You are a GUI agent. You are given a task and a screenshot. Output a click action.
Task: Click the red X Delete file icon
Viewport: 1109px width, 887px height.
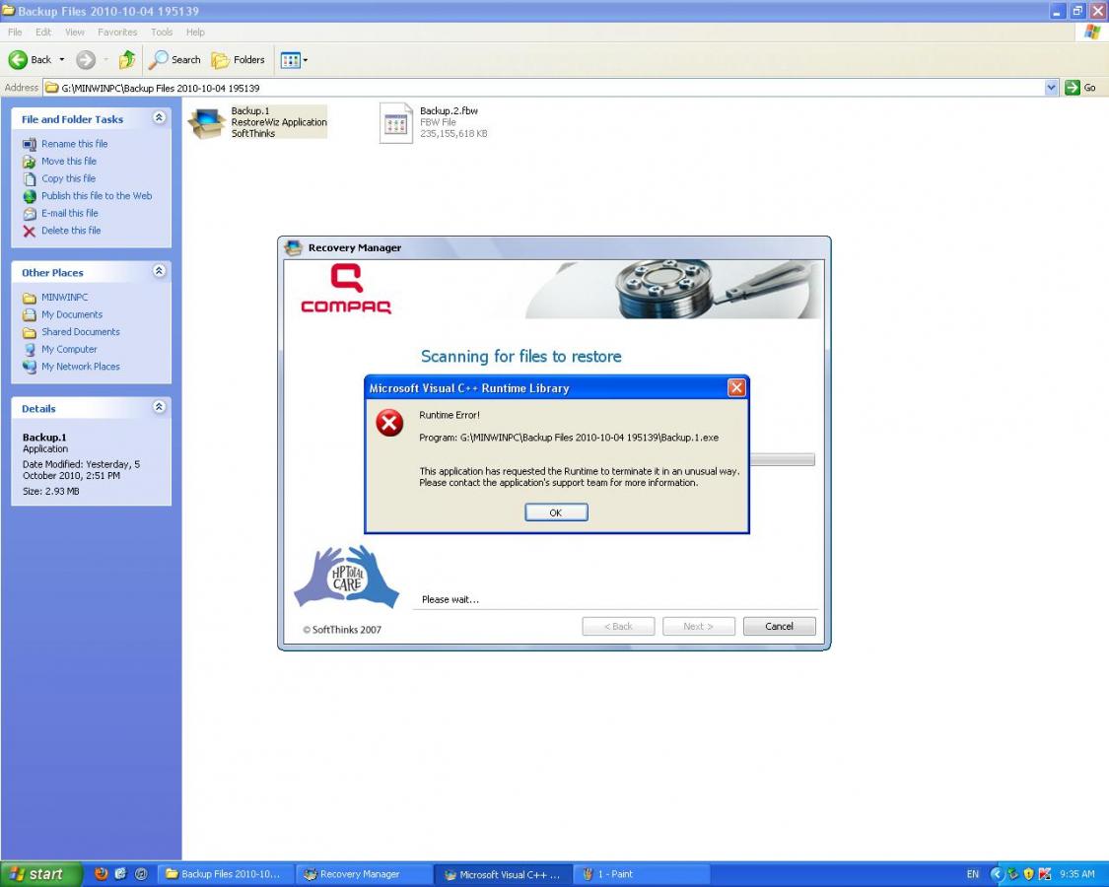pos(29,232)
